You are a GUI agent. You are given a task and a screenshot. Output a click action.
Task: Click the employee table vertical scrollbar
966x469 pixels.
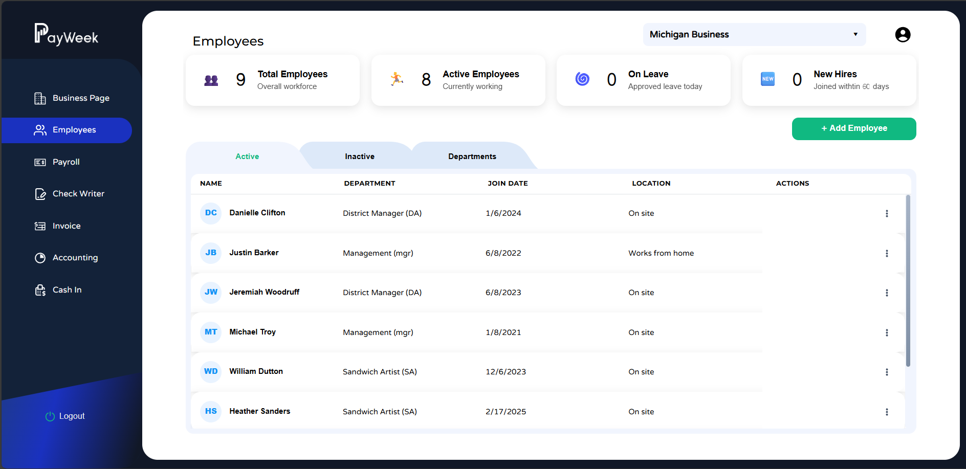pyautogui.click(x=908, y=281)
